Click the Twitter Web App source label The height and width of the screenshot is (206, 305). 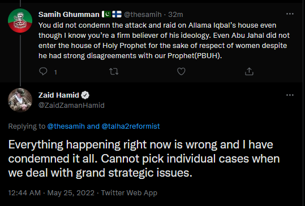(129, 193)
